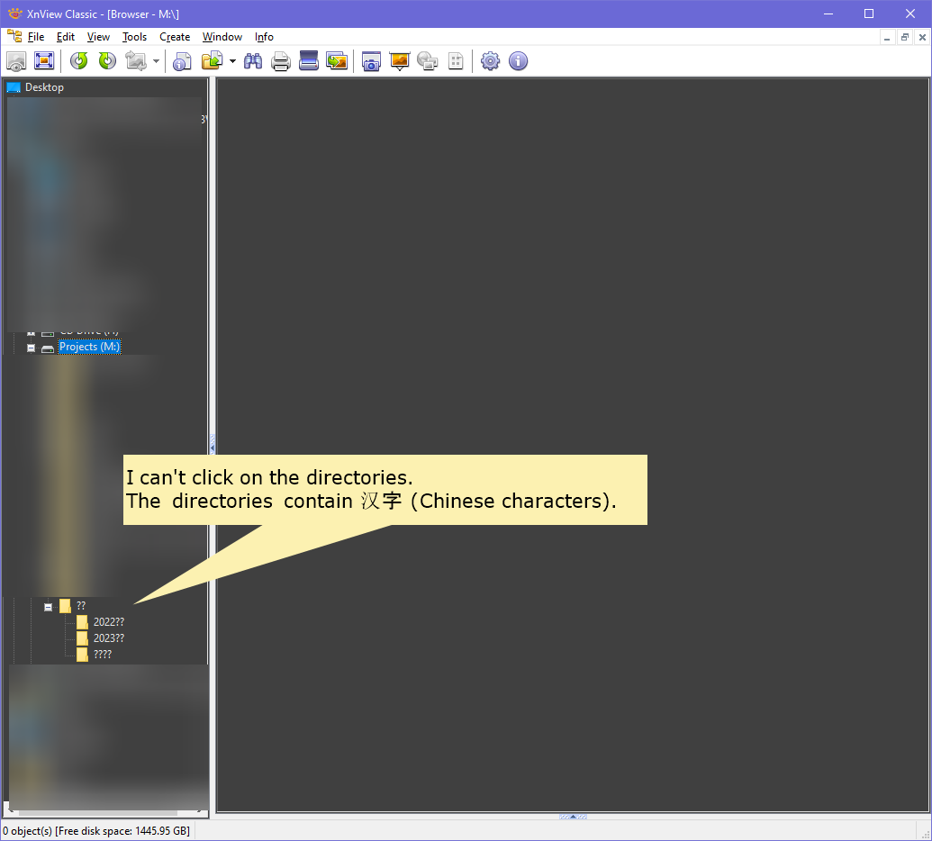Open the batch Convert icon

(x=337, y=60)
